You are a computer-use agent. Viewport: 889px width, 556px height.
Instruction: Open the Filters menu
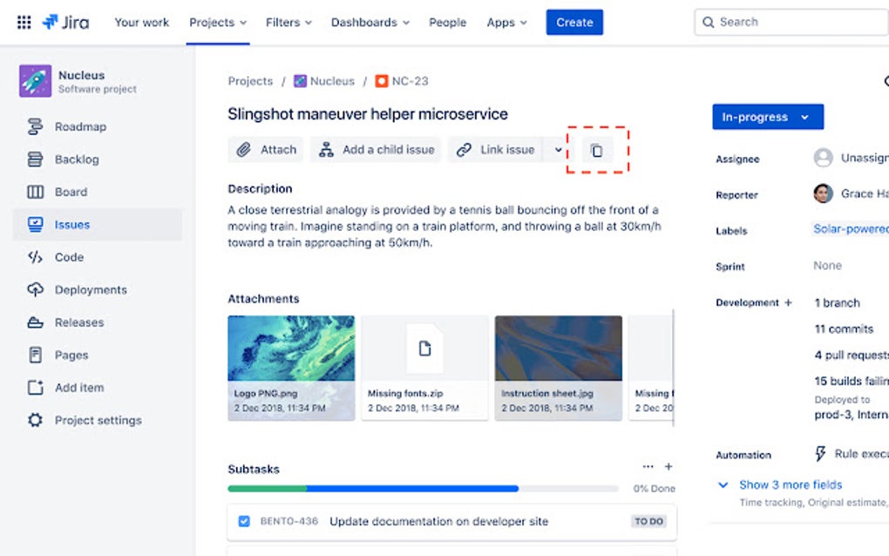pyautogui.click(x=288, y=23)
